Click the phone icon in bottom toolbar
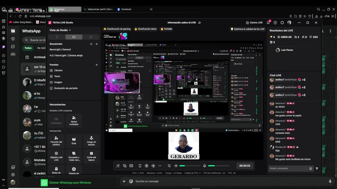This screenshot has height=189, width=337. [140, 166]
